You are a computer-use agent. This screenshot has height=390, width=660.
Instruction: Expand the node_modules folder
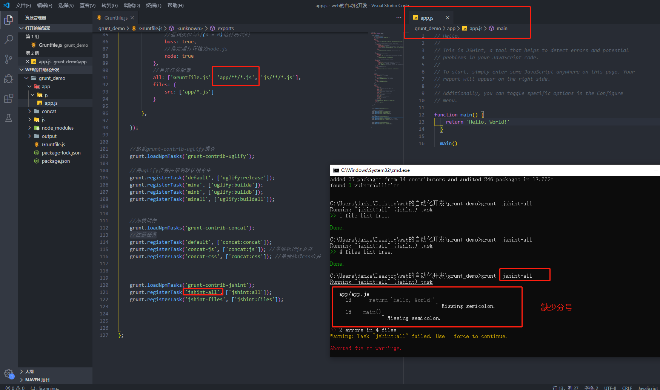click(x=30, y=128)
